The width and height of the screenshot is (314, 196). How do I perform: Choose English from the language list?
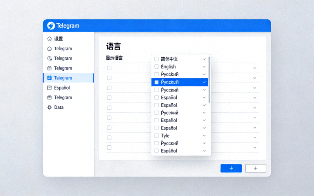(x=168, y=67)
